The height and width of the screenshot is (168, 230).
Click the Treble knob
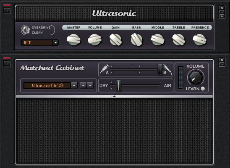pos(178,39)
